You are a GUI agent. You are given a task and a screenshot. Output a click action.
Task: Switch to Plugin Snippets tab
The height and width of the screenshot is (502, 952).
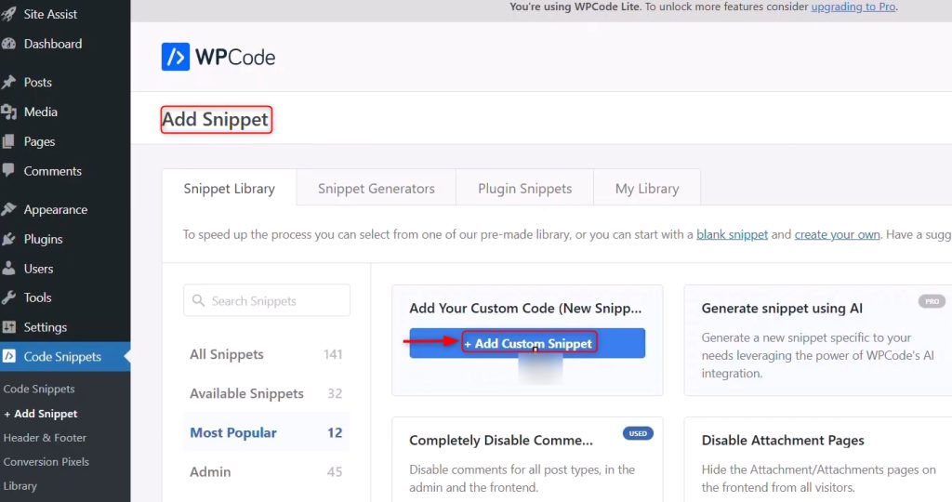pyautogui.click(x=525, y=188)
